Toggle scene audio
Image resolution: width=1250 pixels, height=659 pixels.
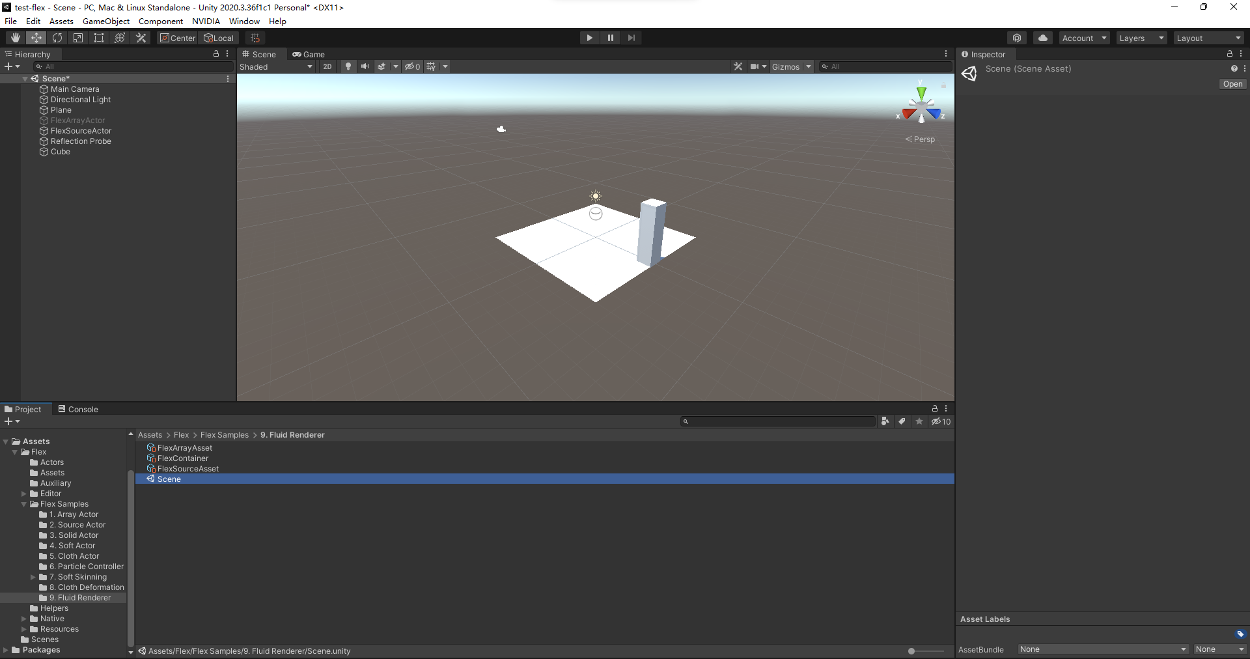tap(365, 66)
